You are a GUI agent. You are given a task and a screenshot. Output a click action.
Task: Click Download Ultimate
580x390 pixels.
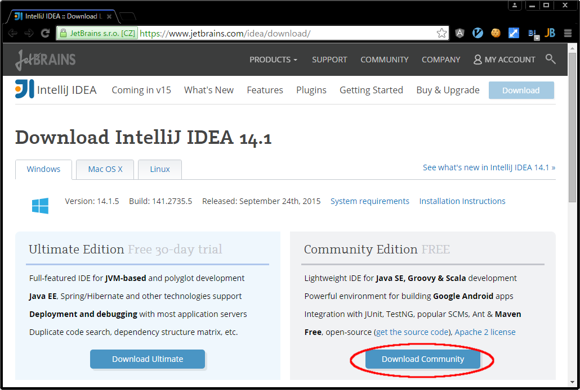tap(148, 359)
